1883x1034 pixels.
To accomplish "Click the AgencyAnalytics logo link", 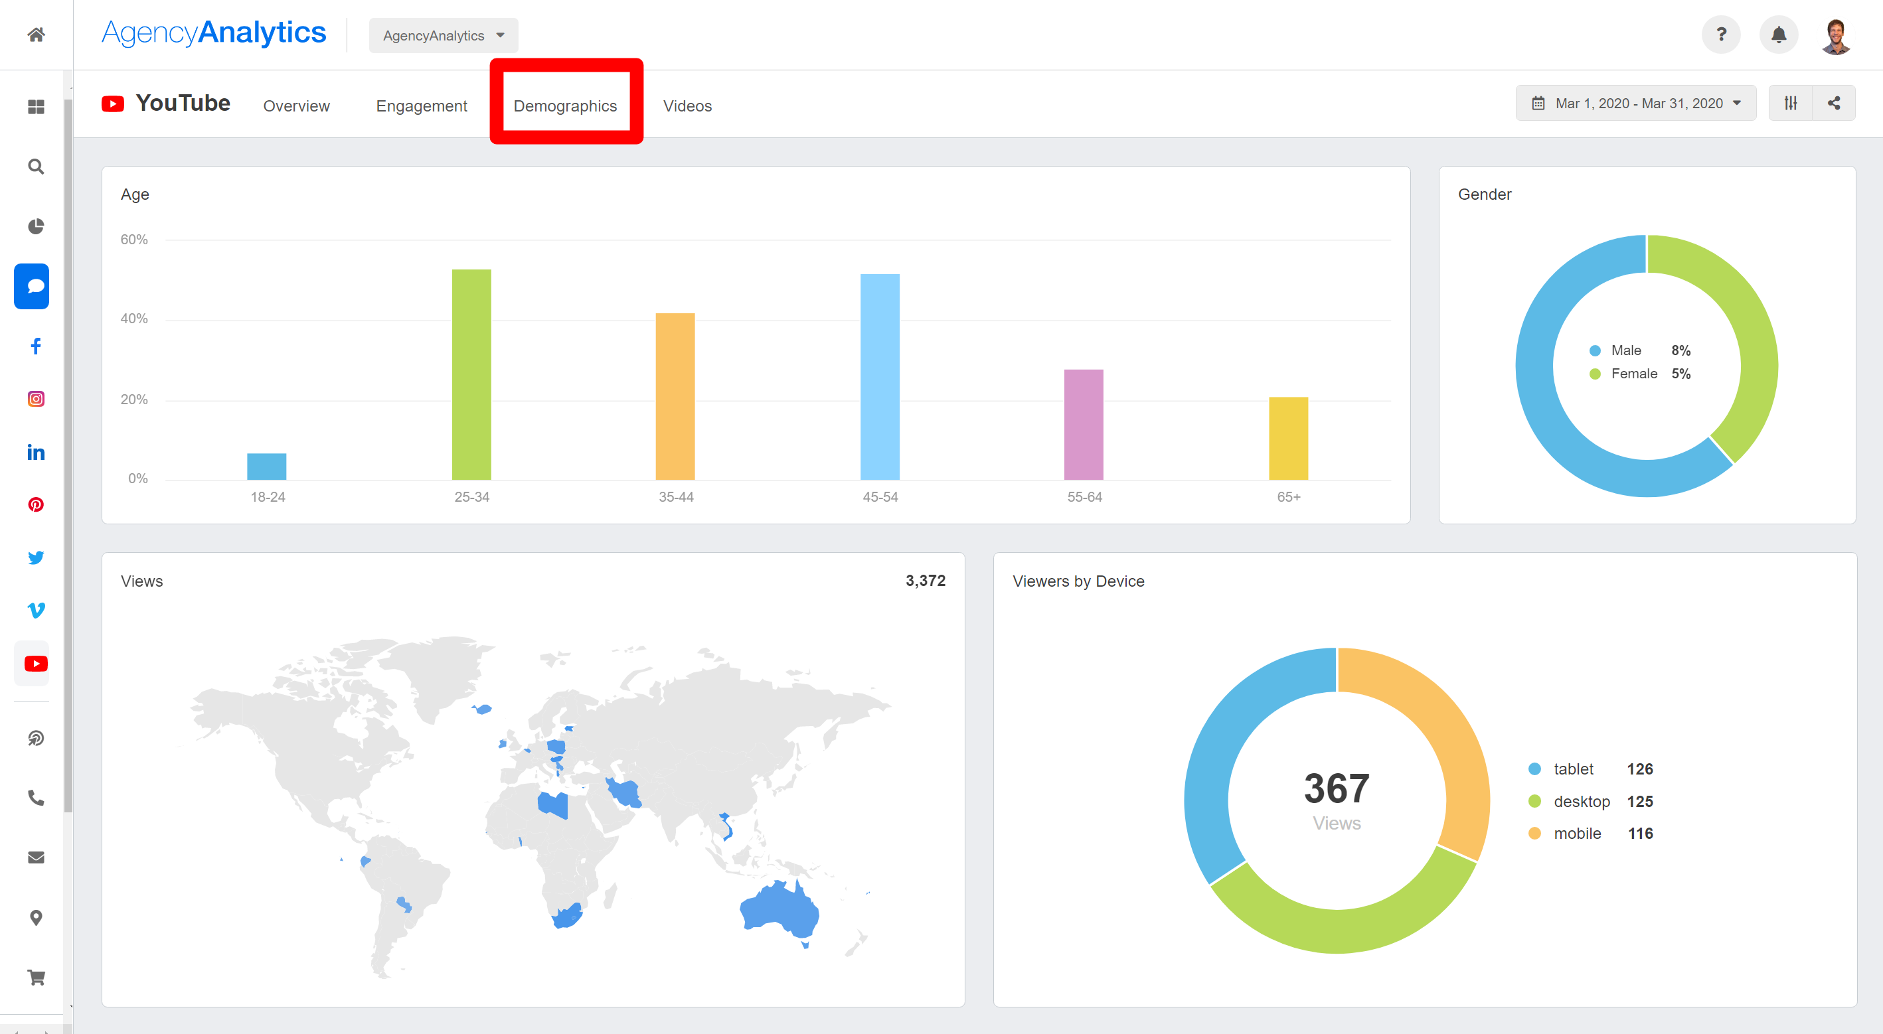I will (x=213, y=33).
